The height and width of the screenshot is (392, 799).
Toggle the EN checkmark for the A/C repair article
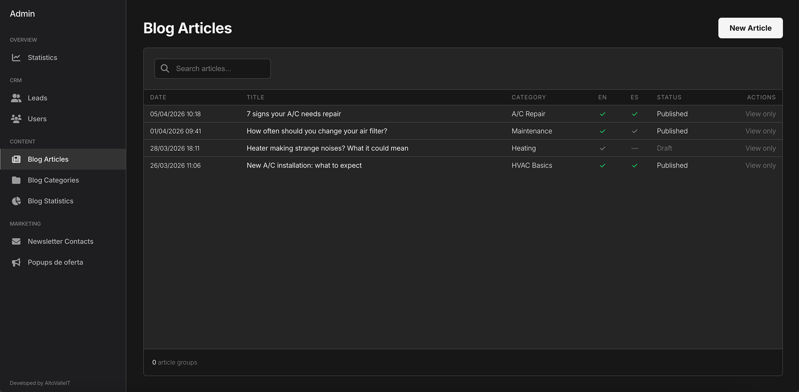pyautogui.click(x=602, y=113)
